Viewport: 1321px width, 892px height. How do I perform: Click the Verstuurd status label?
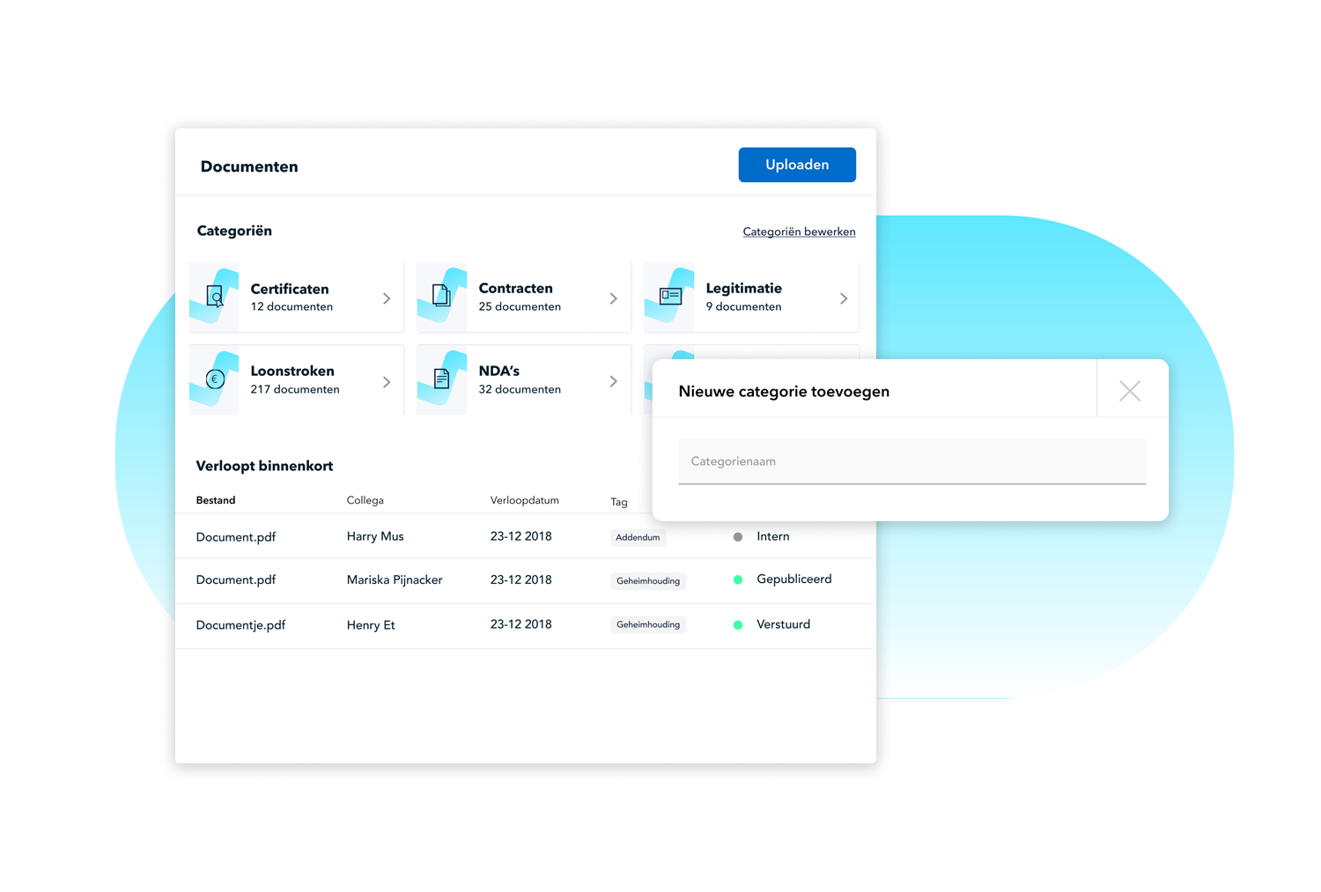pyautogui.click(x=784, y=624)
